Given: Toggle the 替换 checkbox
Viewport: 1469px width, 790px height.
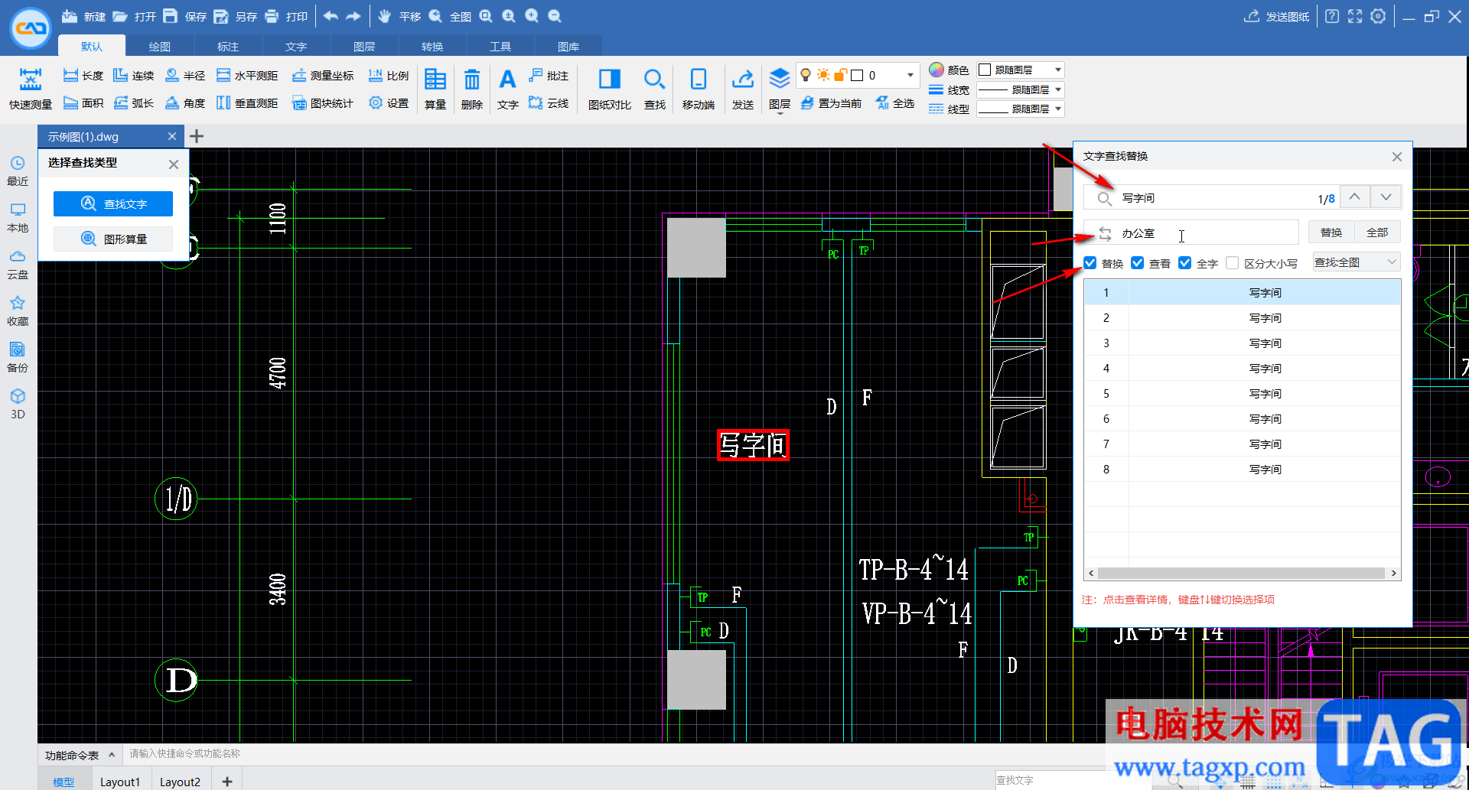Looking at the screenshot, I should coord(1090,263).
